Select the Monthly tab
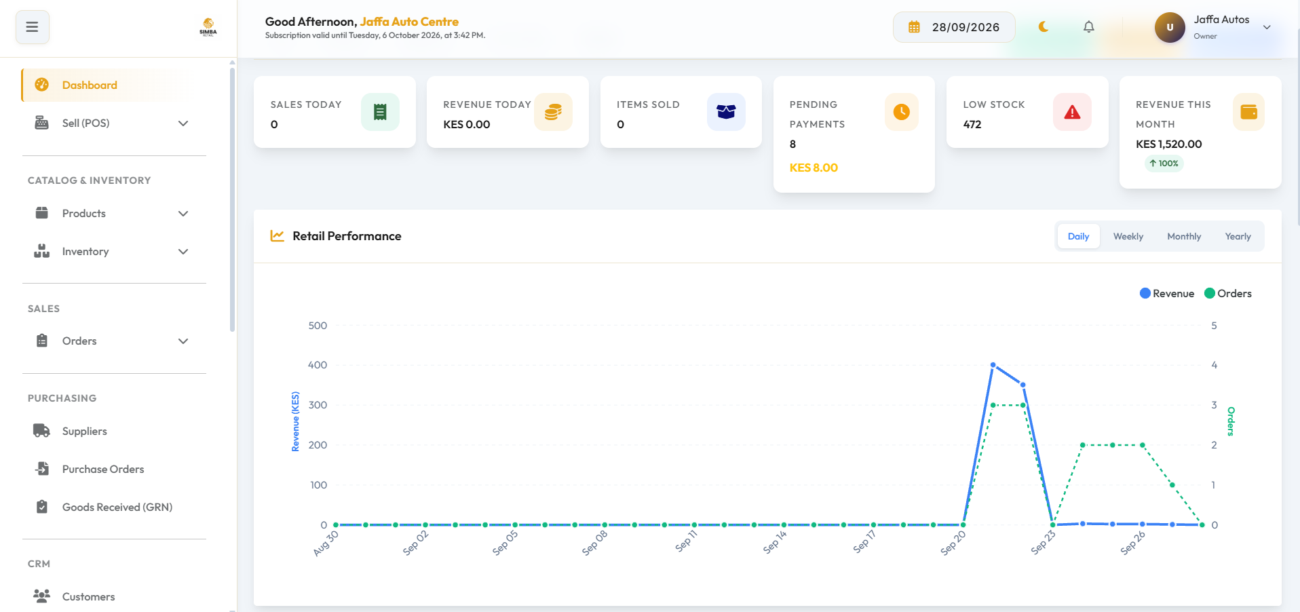The image size is (1300, 612). pyautogui.click(x=1184, y=236)
